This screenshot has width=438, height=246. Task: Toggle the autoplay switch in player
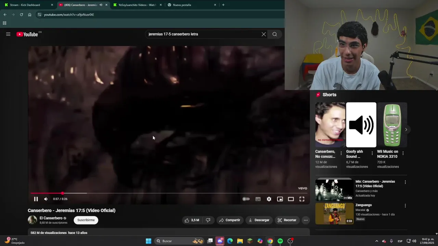(x=246, y=199)
